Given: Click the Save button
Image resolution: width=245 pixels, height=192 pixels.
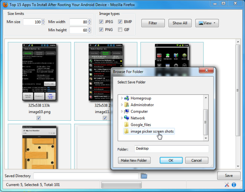Looking at the screenshot, I should [229, 176].
